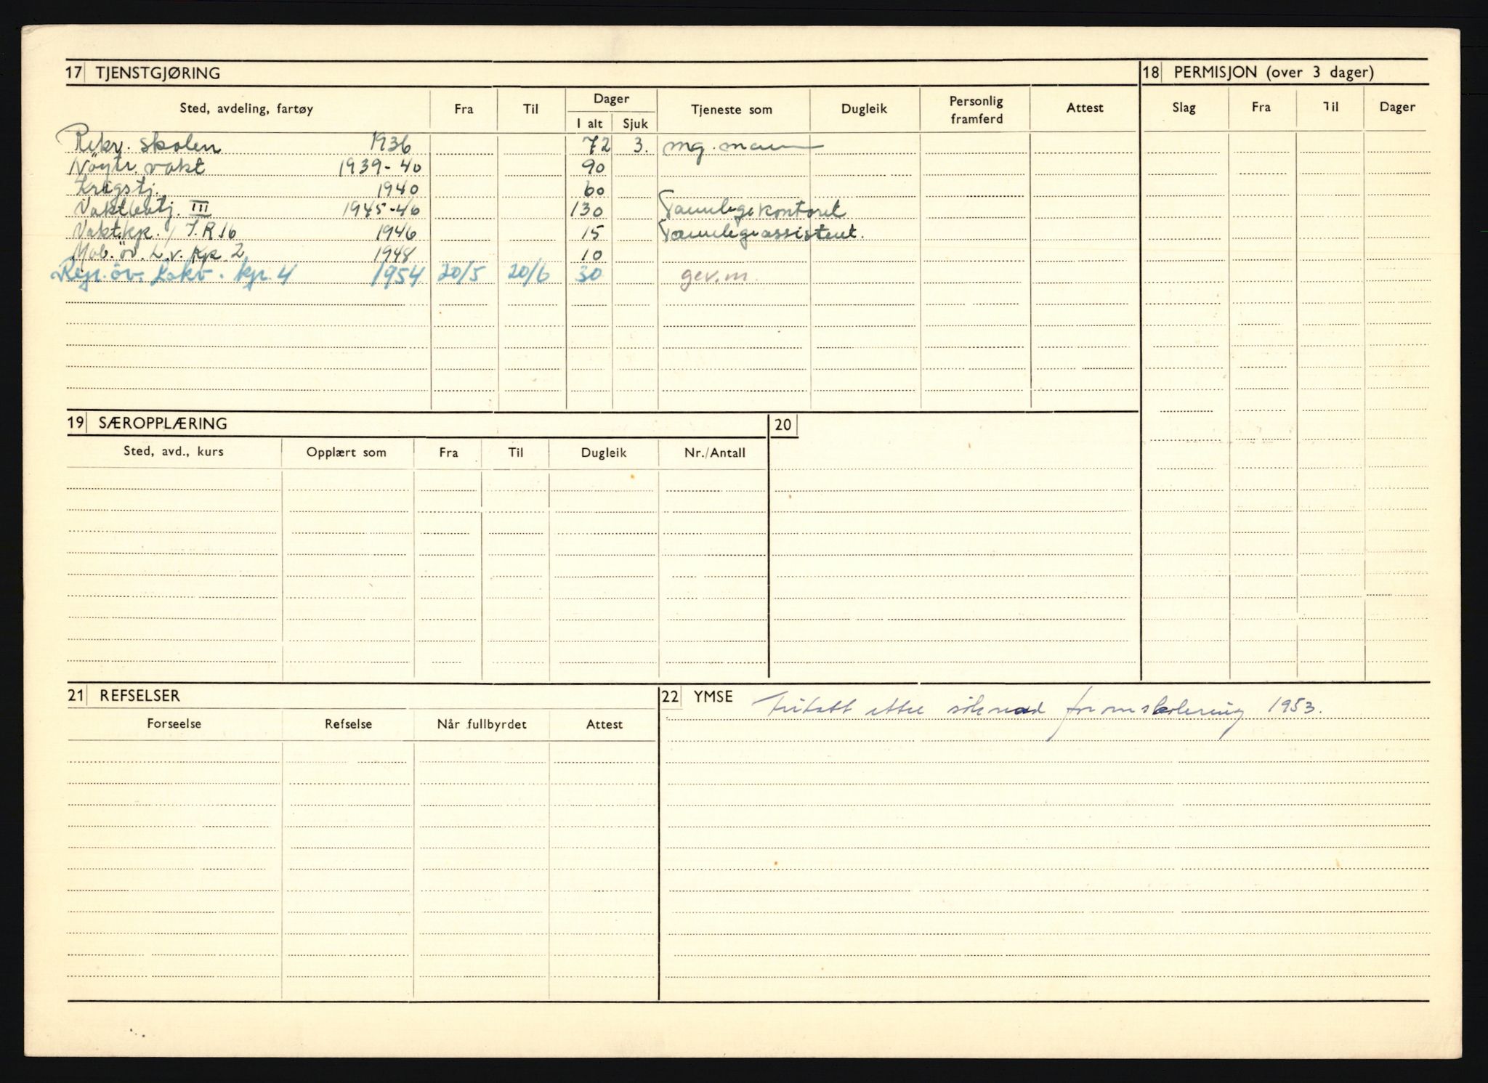1488x1083 pixels.
Task: Click the SÆROPPLÆRING section heading
Action: point(163,424)
